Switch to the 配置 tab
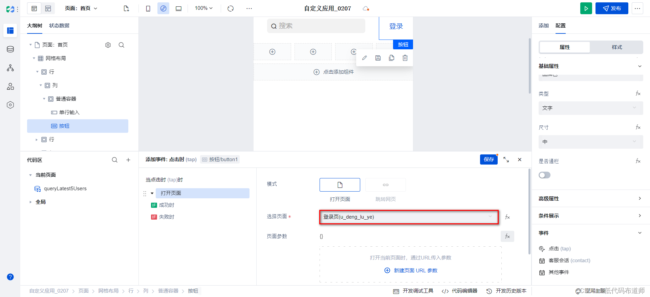The width and height of the screenshot is (650, 297). click(x=561, y=26)
